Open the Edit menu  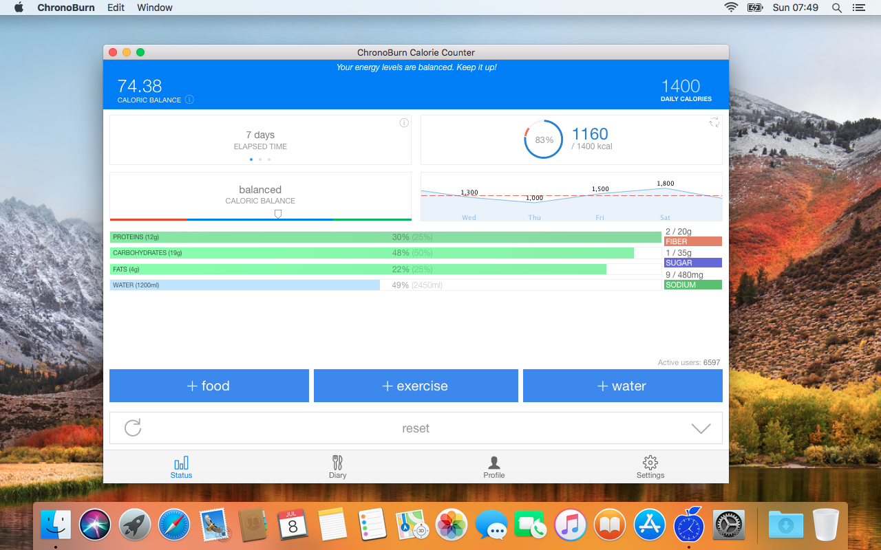(x=116, y=8)
